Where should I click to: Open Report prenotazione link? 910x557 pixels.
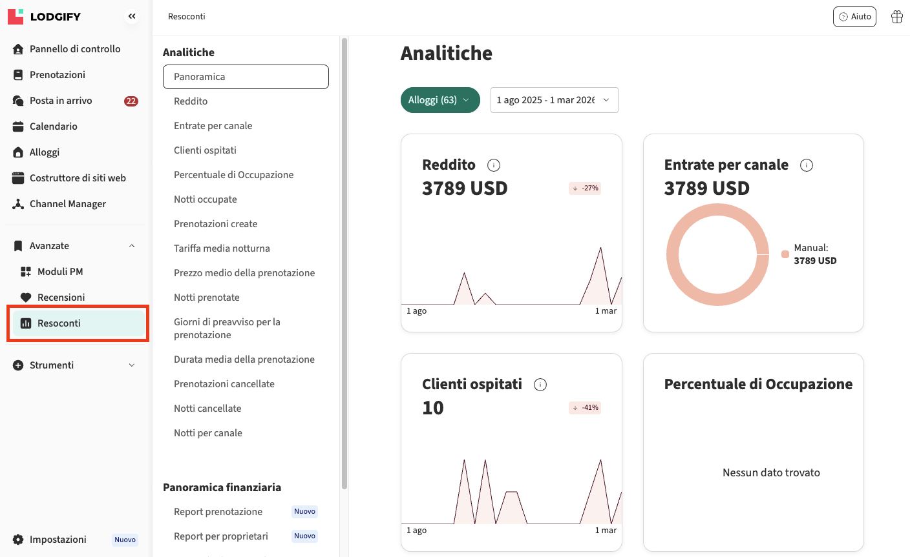pyautogui.click(x=218, y=512)
